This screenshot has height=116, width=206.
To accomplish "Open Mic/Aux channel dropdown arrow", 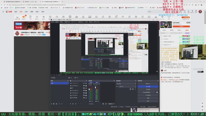I will [x=100, y=84].
